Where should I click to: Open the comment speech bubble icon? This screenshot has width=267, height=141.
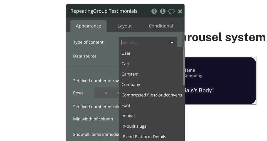coord(171,11)
